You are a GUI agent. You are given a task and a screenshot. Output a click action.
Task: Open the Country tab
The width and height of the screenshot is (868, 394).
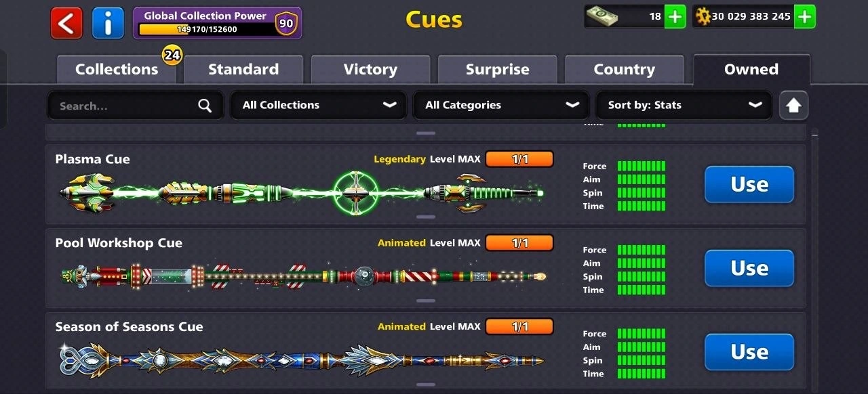[624, 69]
